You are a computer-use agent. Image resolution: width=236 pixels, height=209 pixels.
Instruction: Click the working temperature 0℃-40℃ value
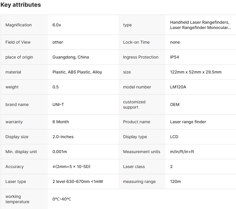tap(62, 199)
